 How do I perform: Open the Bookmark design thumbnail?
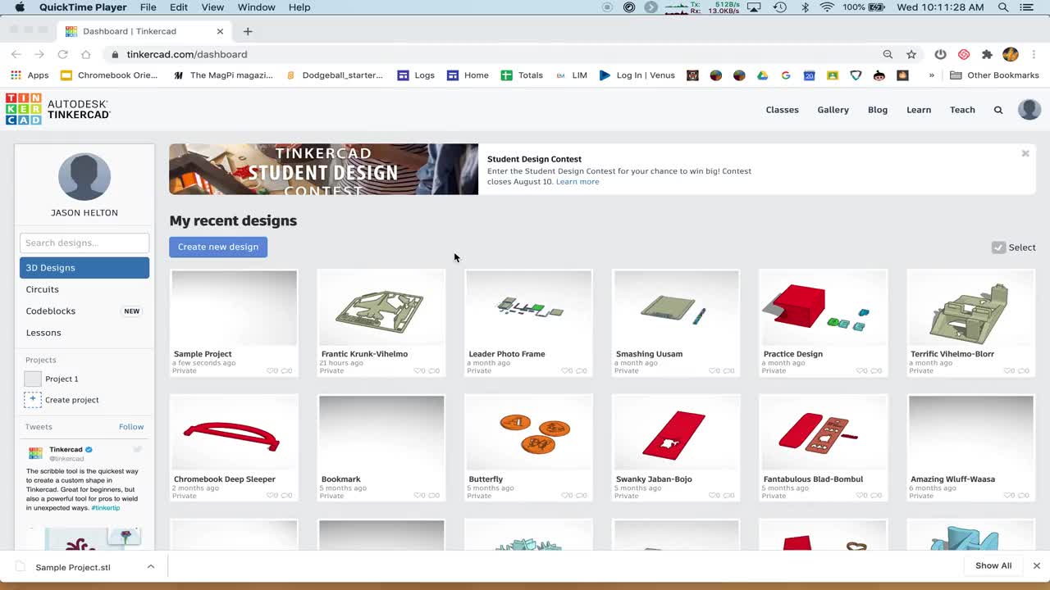pyautogui.click(x=381, y=433)
